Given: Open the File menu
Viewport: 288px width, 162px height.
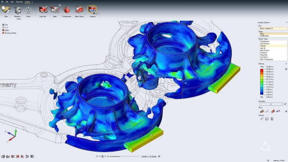Looking at the screenshot, I should point(2,2).
